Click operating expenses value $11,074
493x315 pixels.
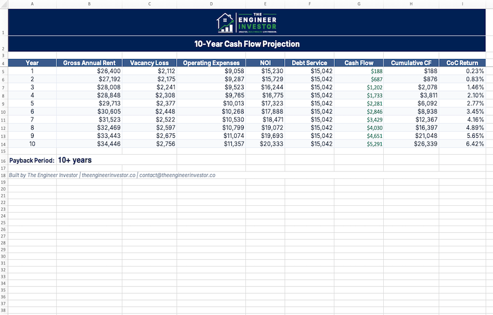pos(234,136)
